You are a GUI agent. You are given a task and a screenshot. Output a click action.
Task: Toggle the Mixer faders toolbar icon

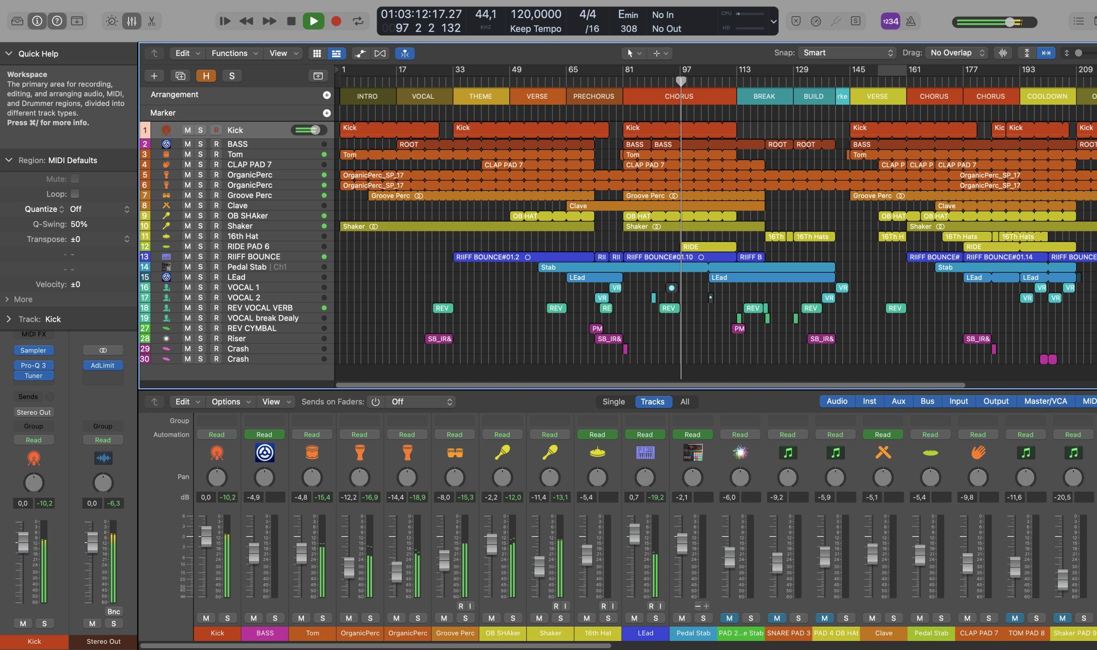coord(131,21)
